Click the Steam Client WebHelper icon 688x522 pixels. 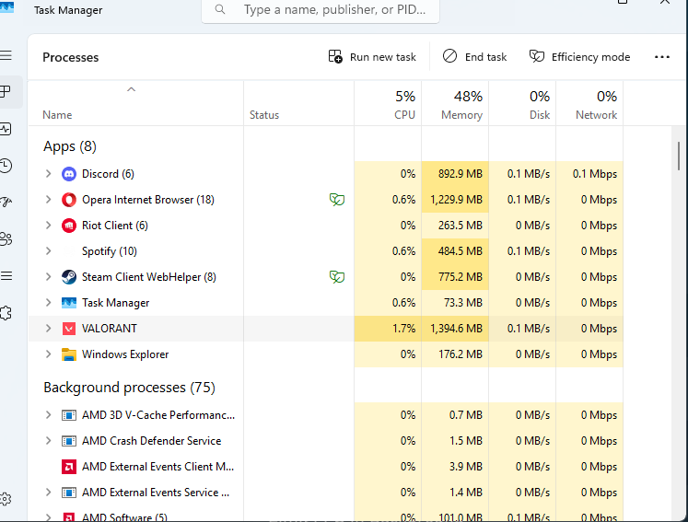click(69, 277)
